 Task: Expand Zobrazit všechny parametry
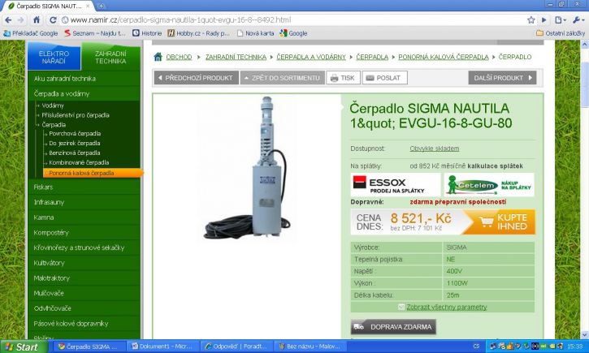(x=446, y=307)
